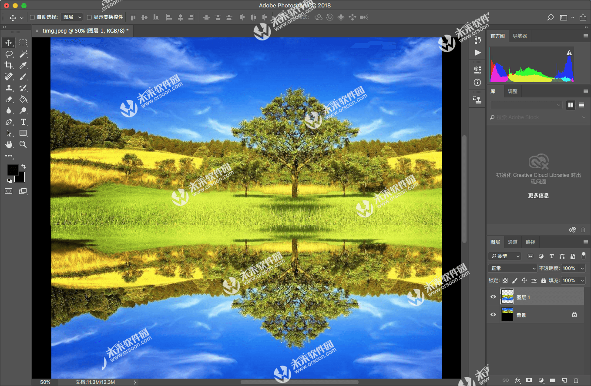Open the Move tool preset picker arrow

tap(21, 18)
